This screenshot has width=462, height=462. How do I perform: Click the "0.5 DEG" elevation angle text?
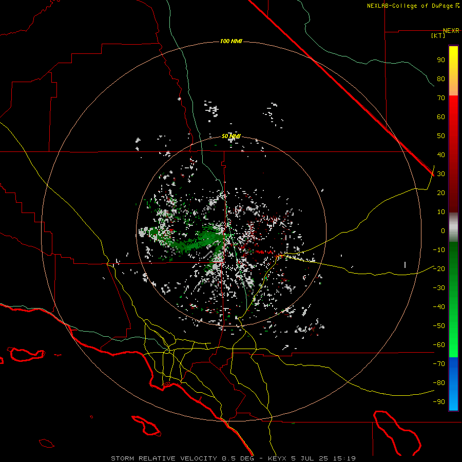tap(238, 458)
